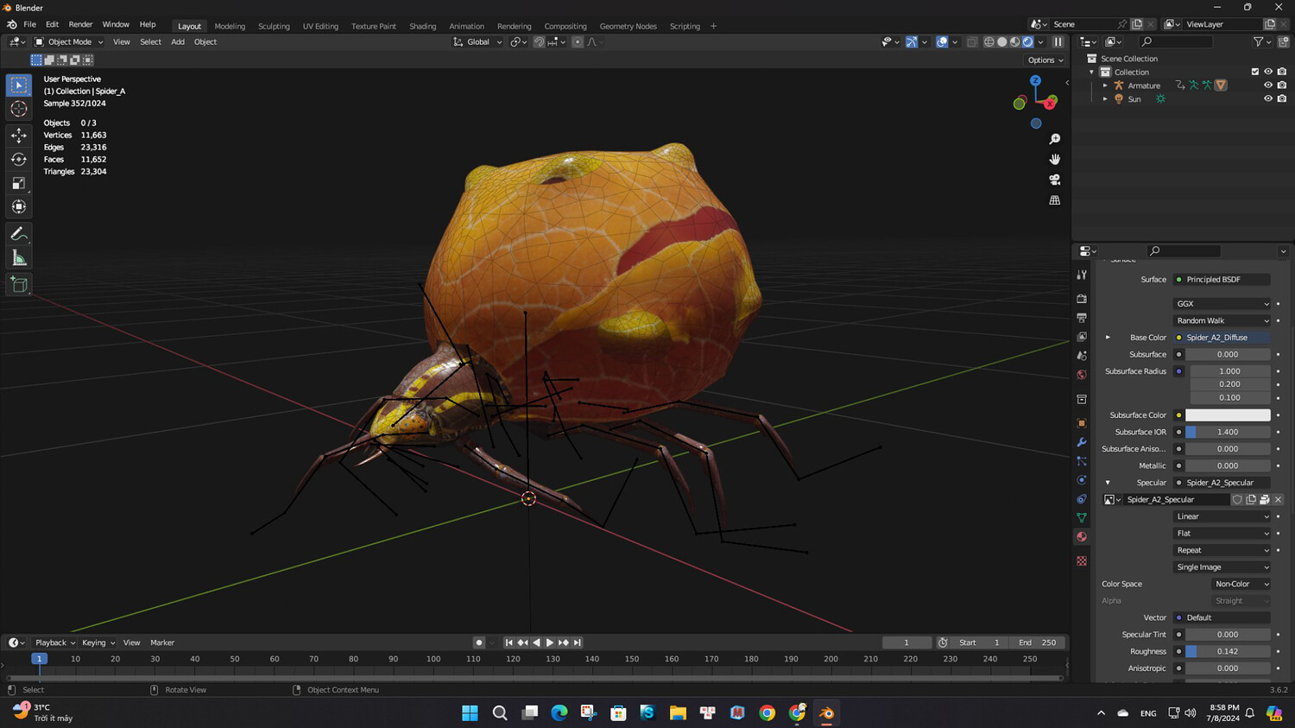This screenshot has height=728, width=1295.
Task: Open the Object Mode dropdown
Action: coord(69,41)
